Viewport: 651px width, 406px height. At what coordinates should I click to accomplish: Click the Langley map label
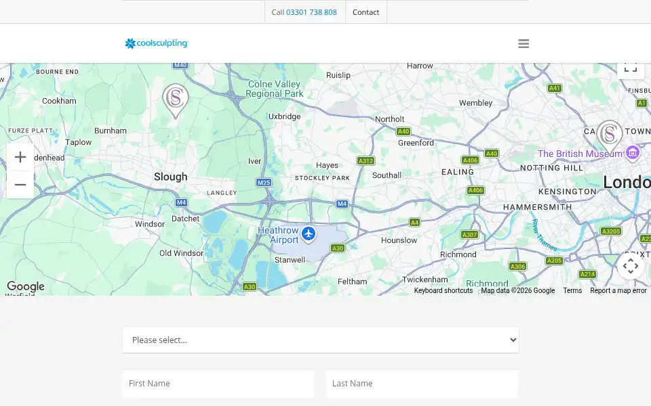click(x=222, y=193)
